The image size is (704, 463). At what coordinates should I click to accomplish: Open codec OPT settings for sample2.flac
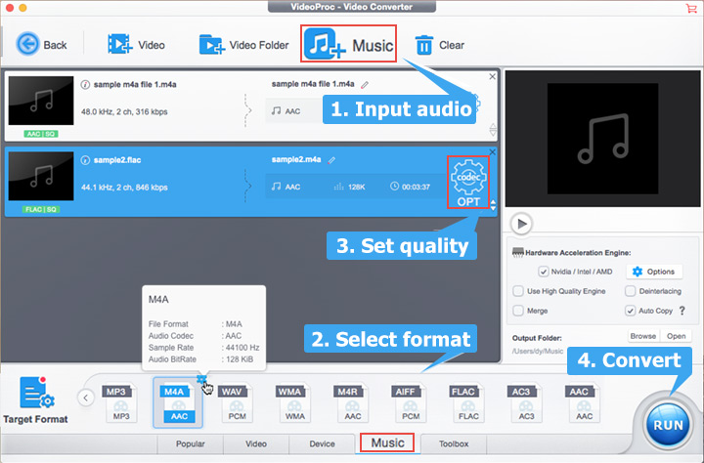pyautogui.click(x=468, y=182)
